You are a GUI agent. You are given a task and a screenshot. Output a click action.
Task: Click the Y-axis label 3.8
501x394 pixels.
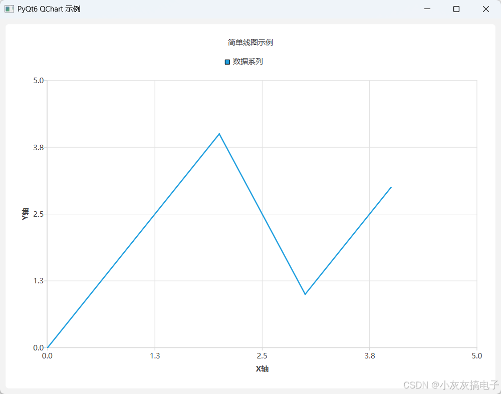coord(39,148)
